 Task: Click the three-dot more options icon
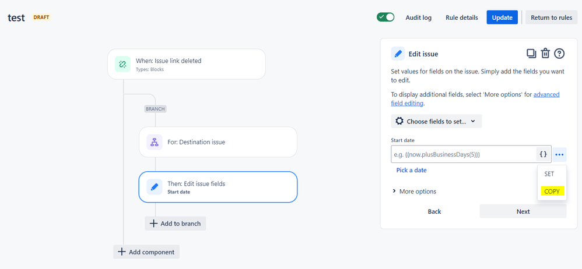560,154
